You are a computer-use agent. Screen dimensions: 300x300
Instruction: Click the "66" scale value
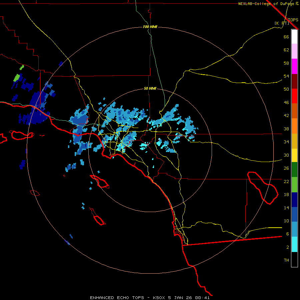coord(286,37)
